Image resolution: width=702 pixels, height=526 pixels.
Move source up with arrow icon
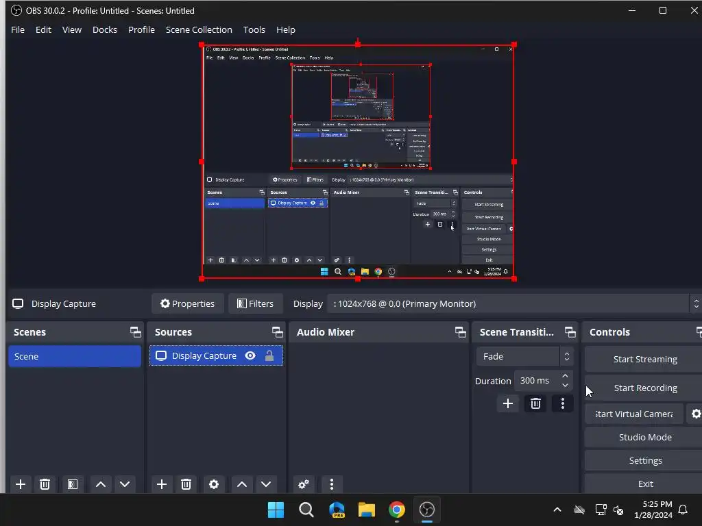click(x=242, y=484)
